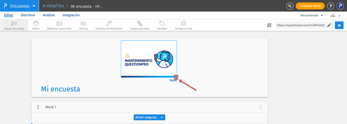347x124 pixels.
Task: Open the Configuraciones gear tool
Action: click(x=183, y=25)
